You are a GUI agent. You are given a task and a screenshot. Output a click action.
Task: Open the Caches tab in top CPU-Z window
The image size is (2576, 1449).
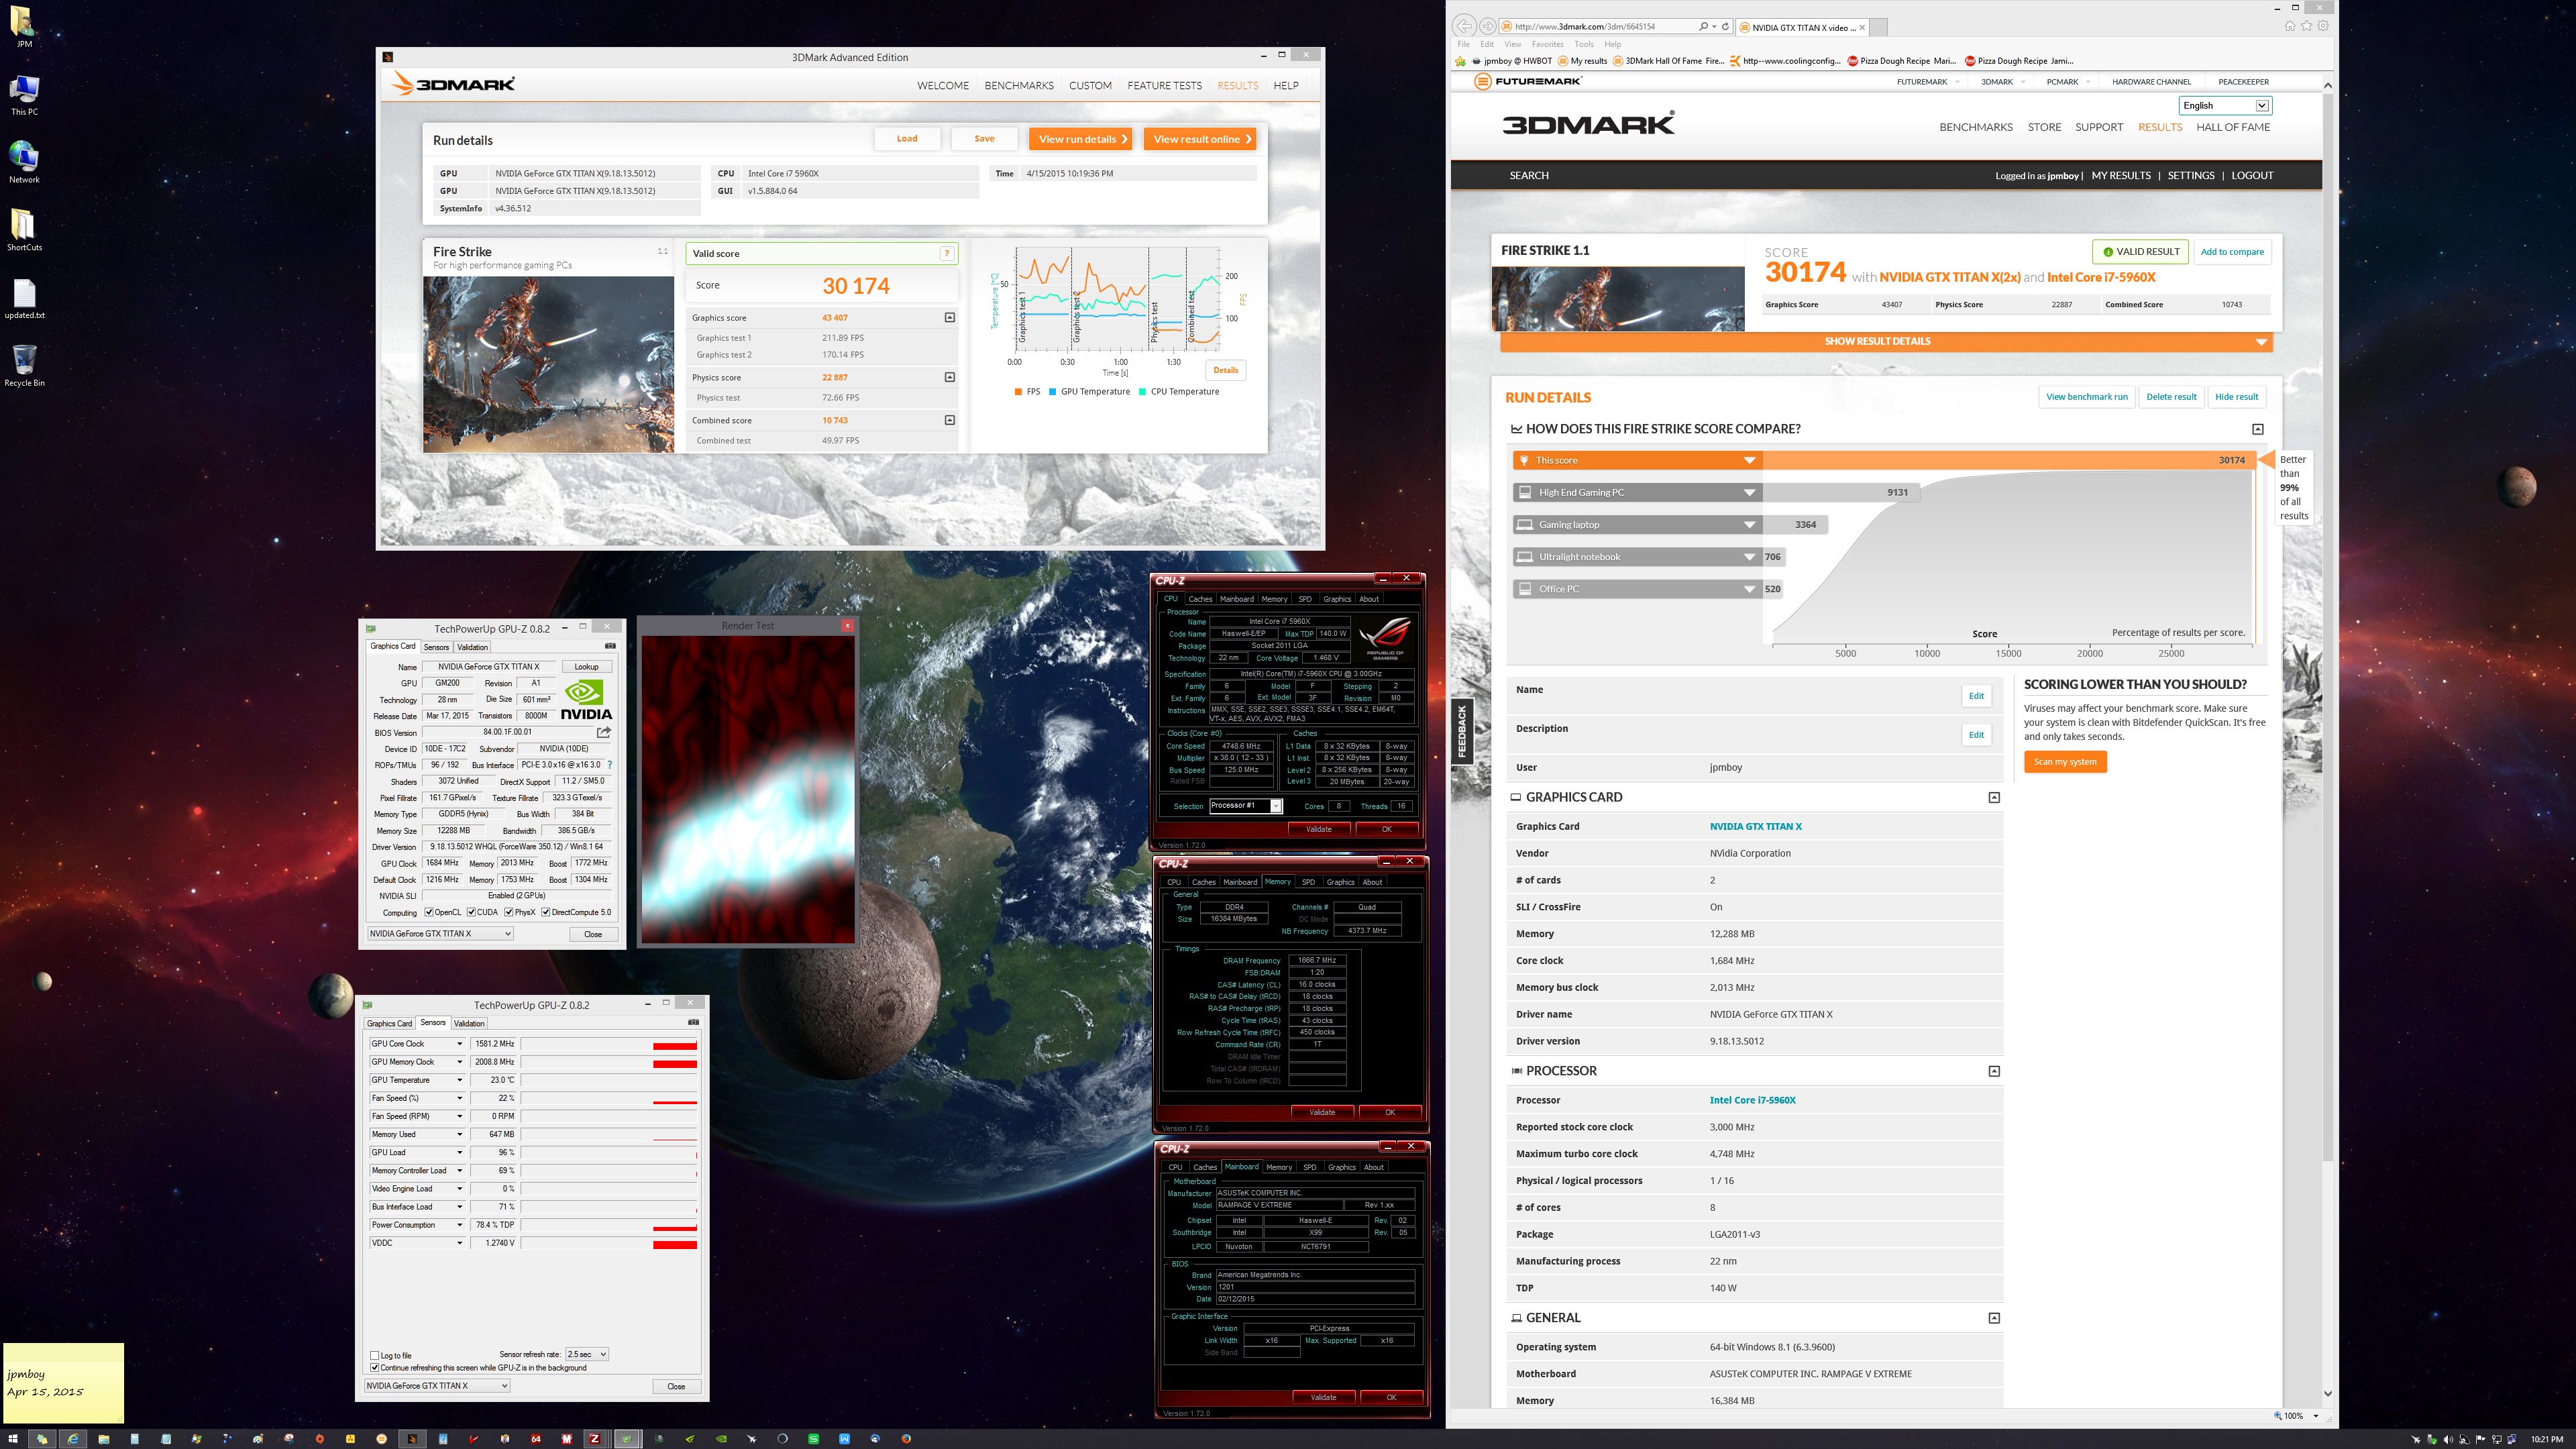(1200, 599)
